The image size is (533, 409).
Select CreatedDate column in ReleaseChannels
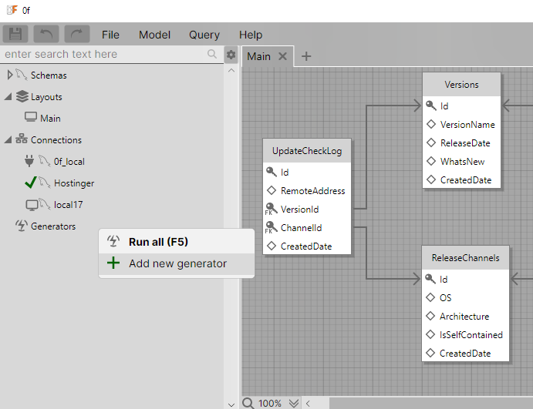tap(465, 354)
